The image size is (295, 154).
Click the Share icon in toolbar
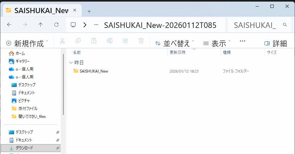pyautogui.click(x=125, y=41)
